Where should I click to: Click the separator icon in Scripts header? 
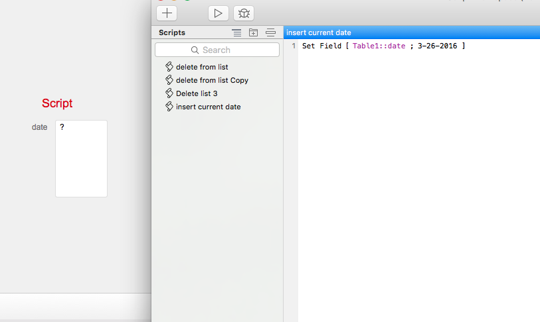(270, 32)
